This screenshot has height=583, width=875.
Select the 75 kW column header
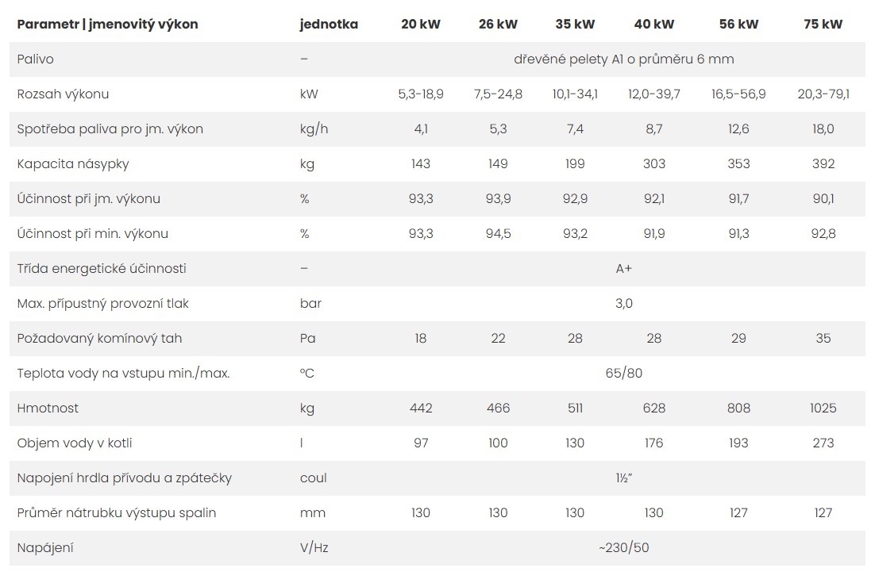coord(823,24)
